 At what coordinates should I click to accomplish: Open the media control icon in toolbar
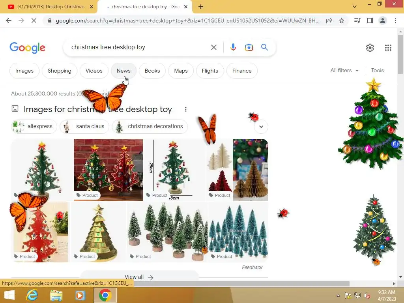tap(357, 21)
